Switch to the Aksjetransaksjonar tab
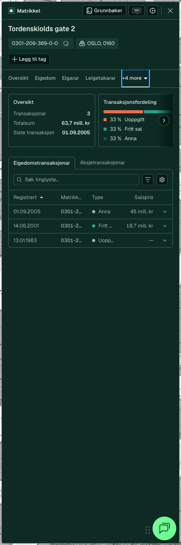The image size is (181, 545). click(x=102, y=162)
